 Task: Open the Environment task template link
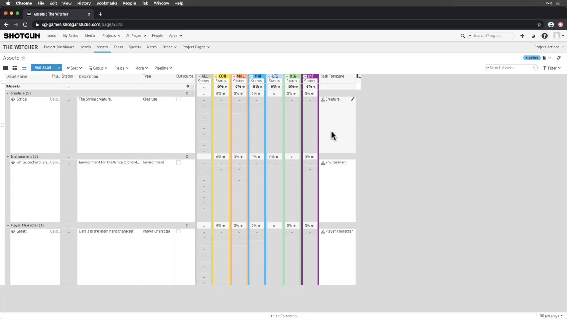(336, 163)
